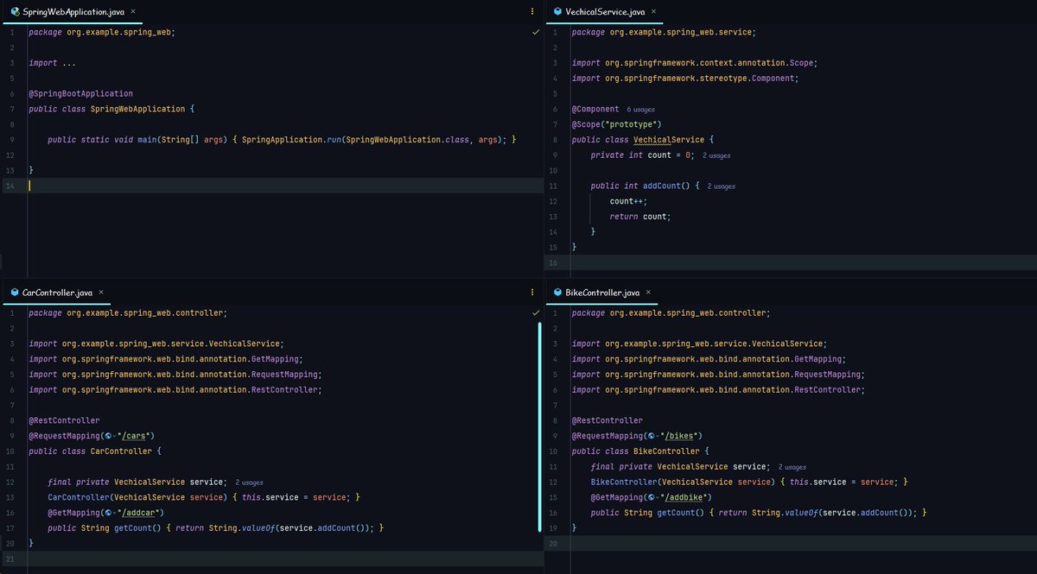Image resolution: width=1037 pixels, height=574 pixels.
Task: Click "CarController" name in class declaration
Action: click(x=121, y=451)
